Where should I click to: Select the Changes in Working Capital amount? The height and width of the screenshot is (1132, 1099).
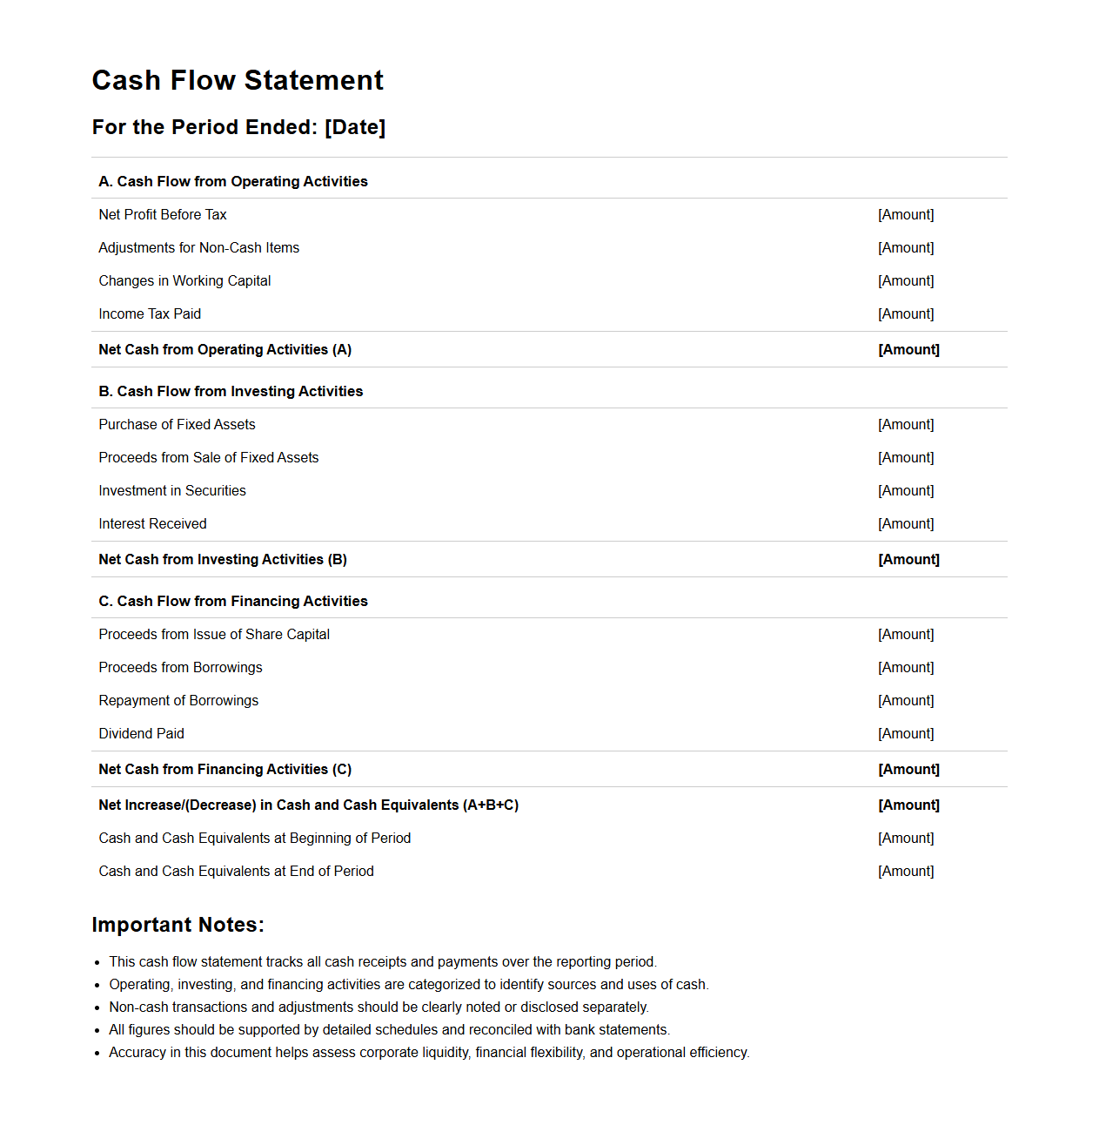[906, 280]
